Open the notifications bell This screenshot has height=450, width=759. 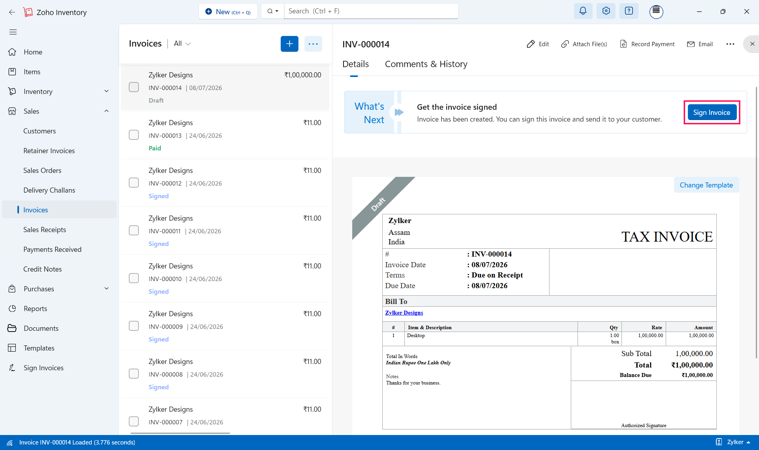point(583,11)
